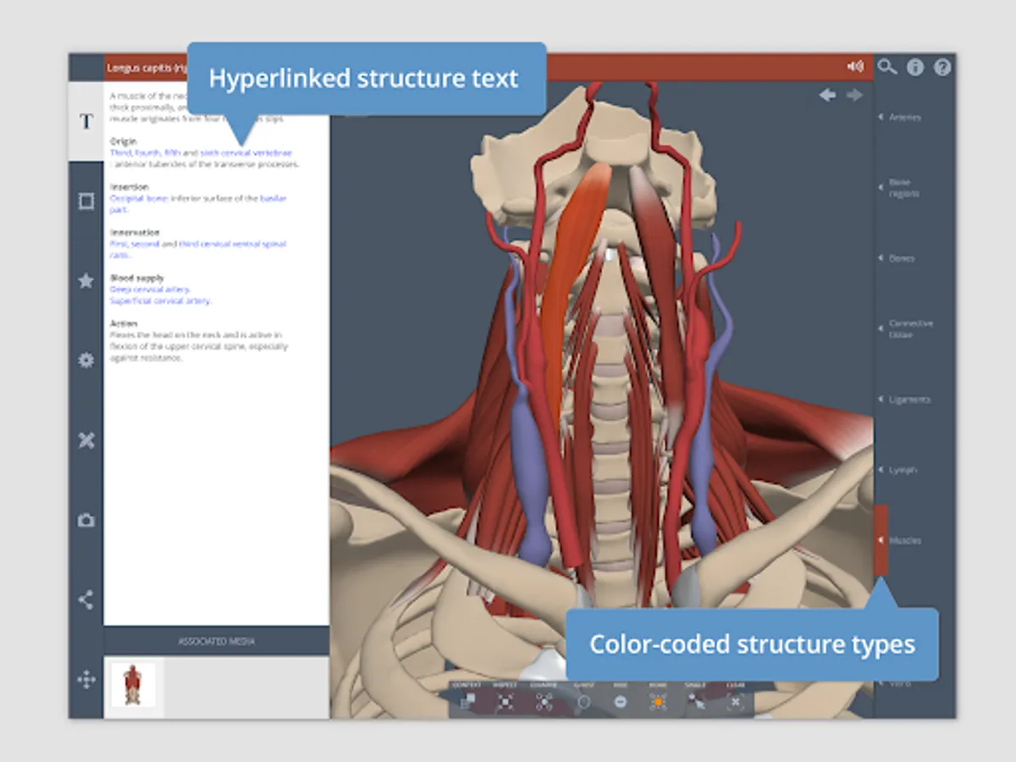
Task: Click the speaker pronunciation icon
Action: (x=855, y=66)
